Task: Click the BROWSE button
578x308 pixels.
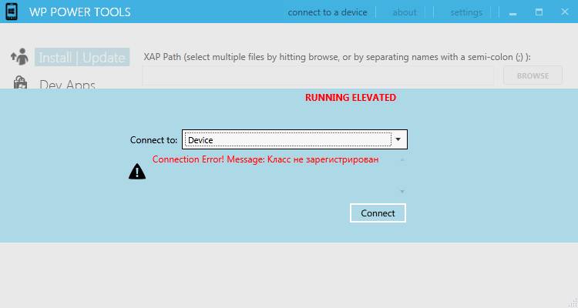Action: (x=533, y=75)
